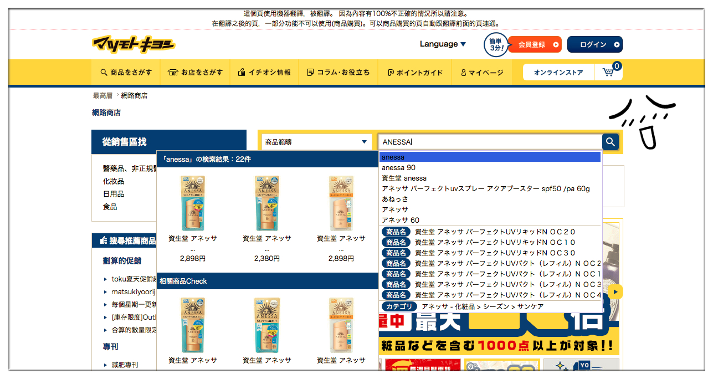Select 'anessa 90' autocomplete suggestion
This screenshot has width=713, height=379.
pos(398,168)
